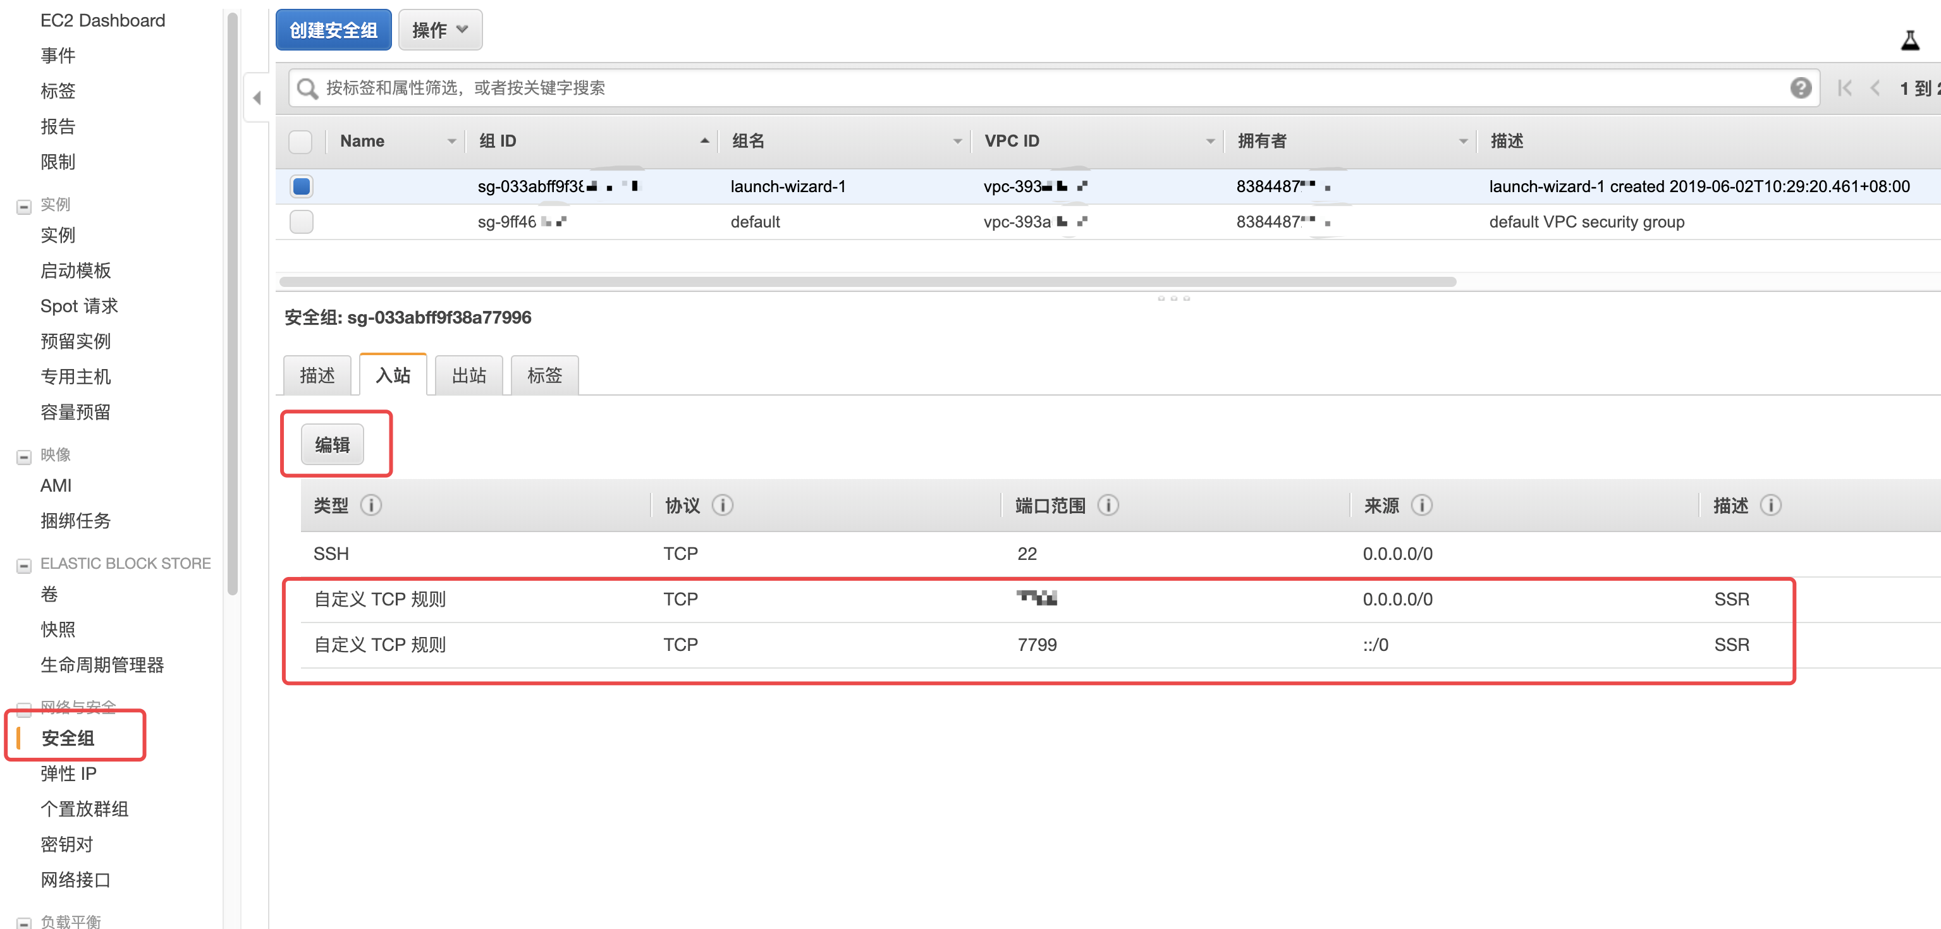This screenshot has height=929, width=1941.
Task: Open 生命周期管理器 in the sidebar
Action: [x=102, y=665]
